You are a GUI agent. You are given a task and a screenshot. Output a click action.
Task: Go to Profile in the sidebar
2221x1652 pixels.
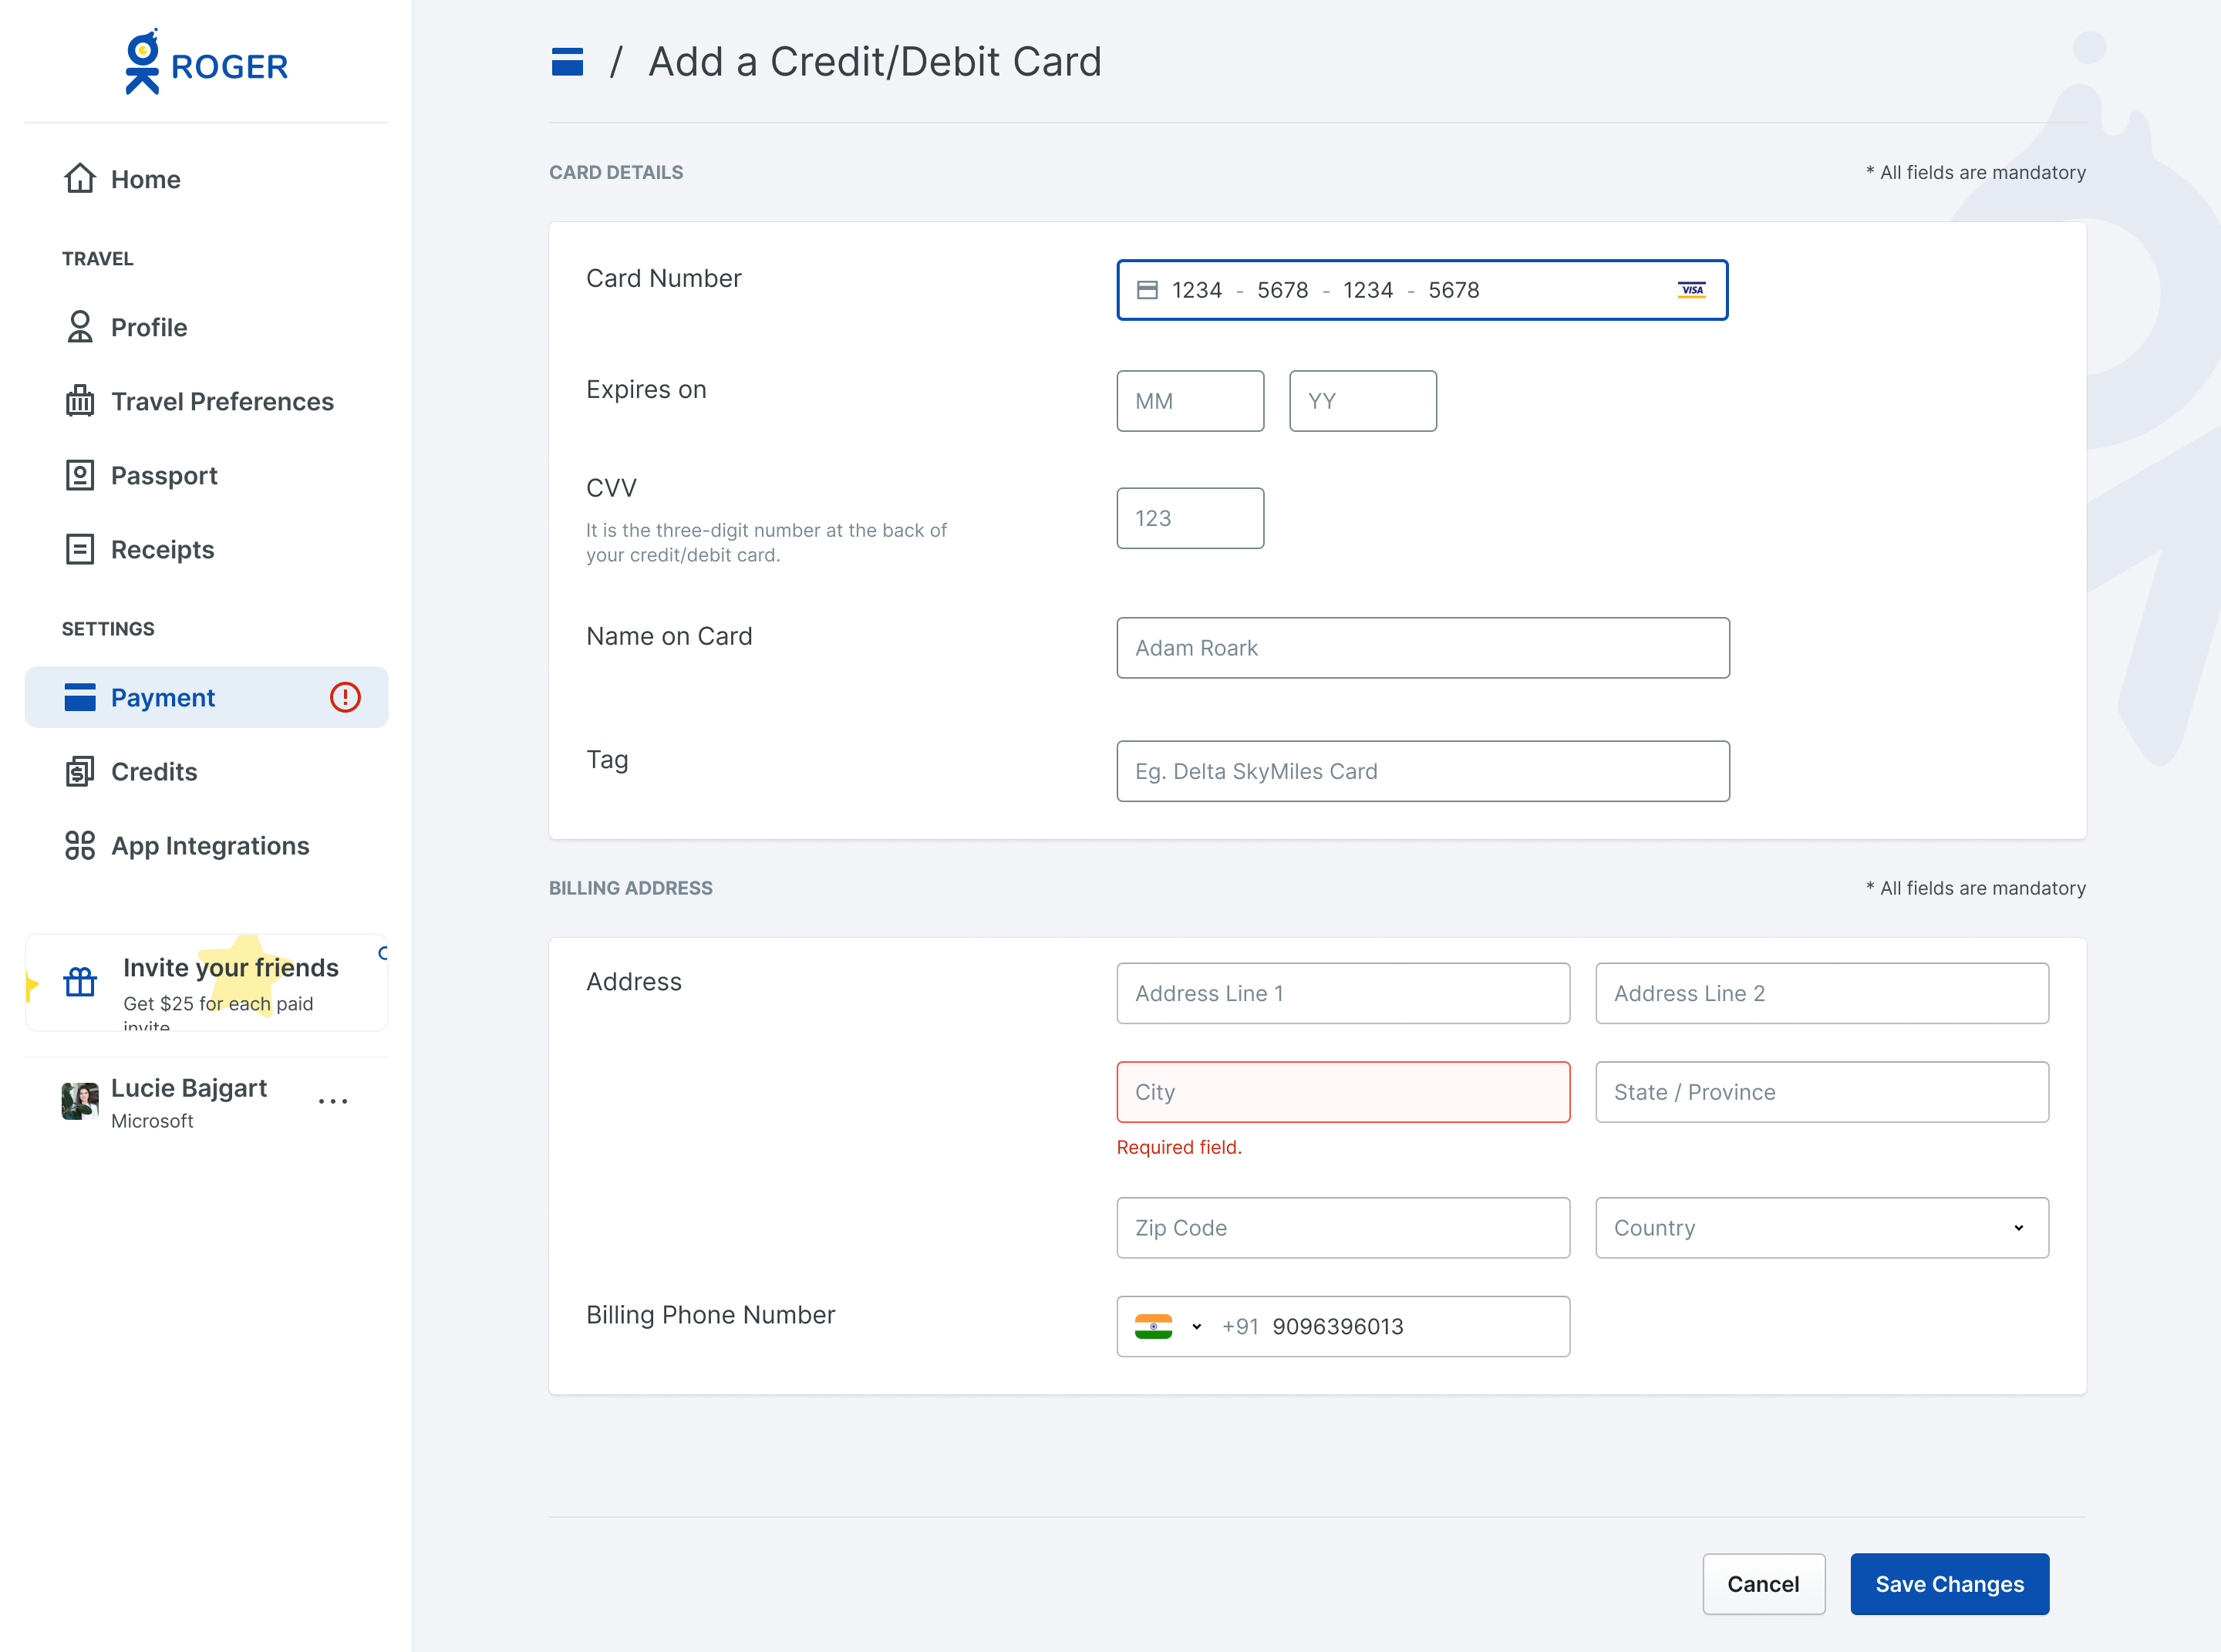pos(148,327)
